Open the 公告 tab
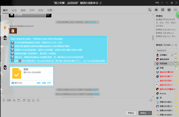The height and width of the screenshot is (117, 179). (14, 10)
